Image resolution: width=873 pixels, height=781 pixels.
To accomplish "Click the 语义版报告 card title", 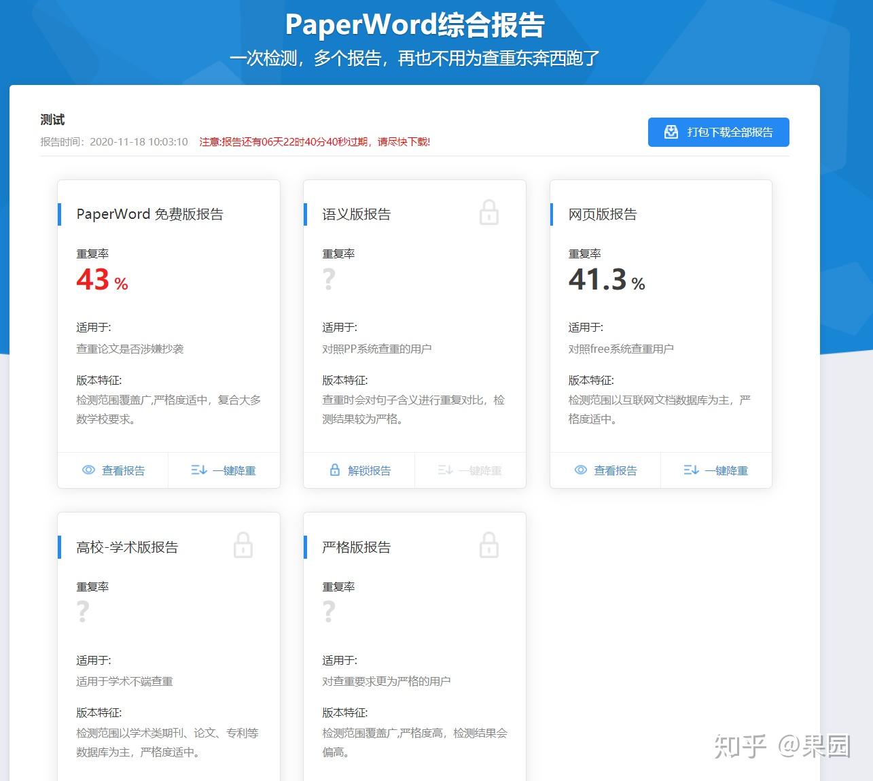I will pos(357,214).
